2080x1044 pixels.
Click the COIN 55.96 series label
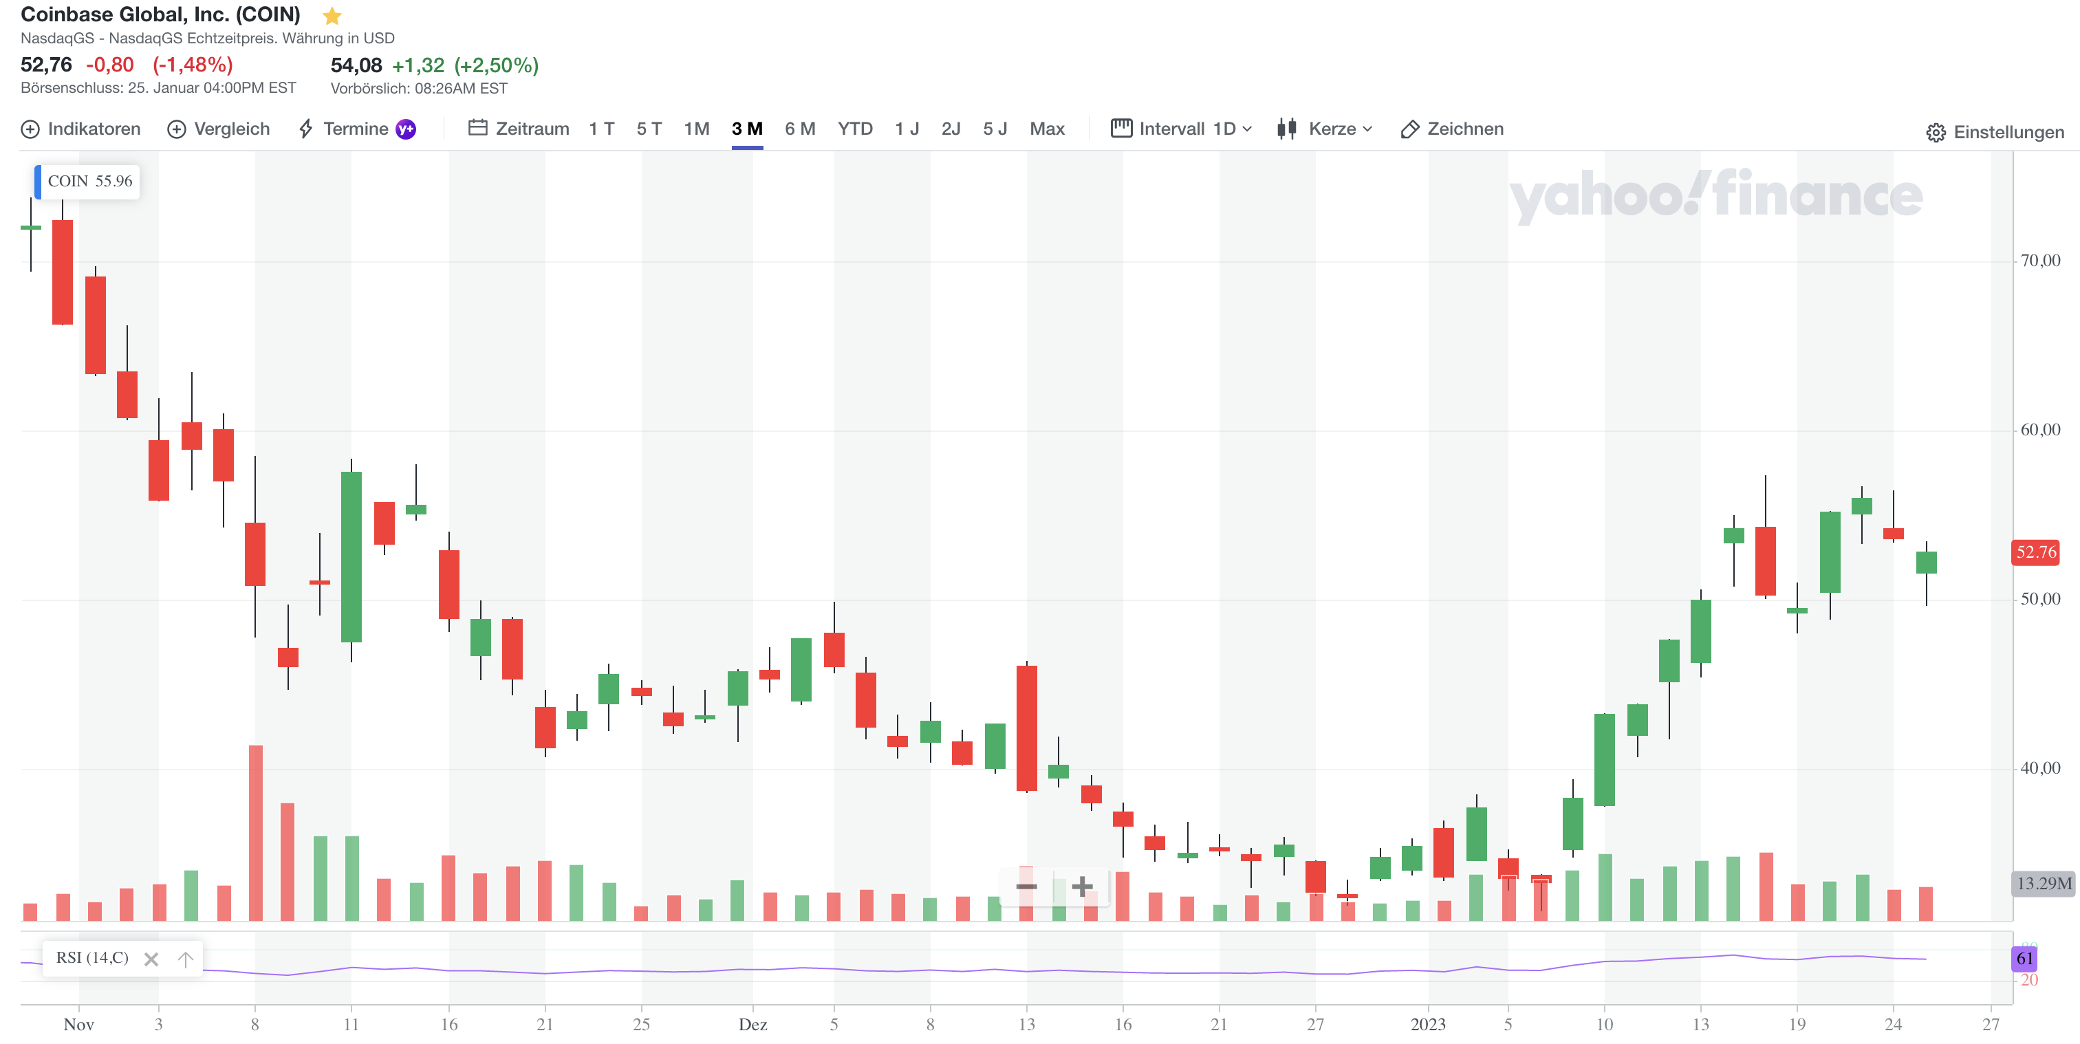pyautogui.click(x=89, y=182)
